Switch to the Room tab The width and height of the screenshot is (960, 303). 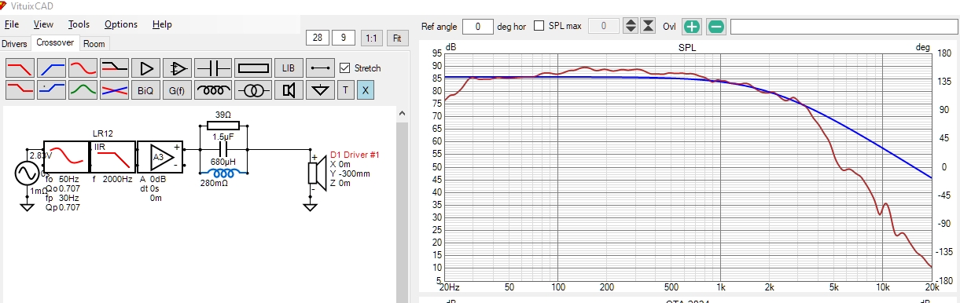(x=94, y=44)
